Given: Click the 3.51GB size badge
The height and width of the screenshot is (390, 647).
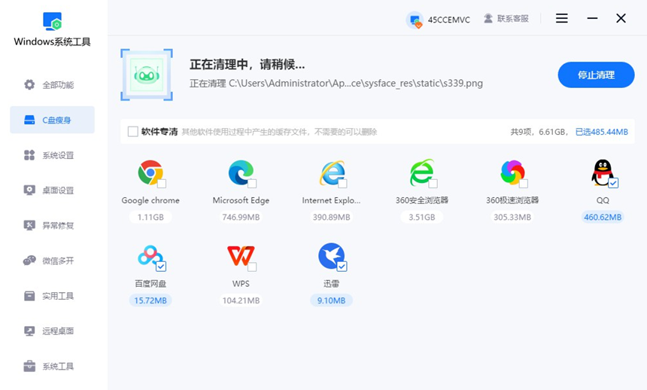Looking at the screenshot, I should [x=422, y=217].
